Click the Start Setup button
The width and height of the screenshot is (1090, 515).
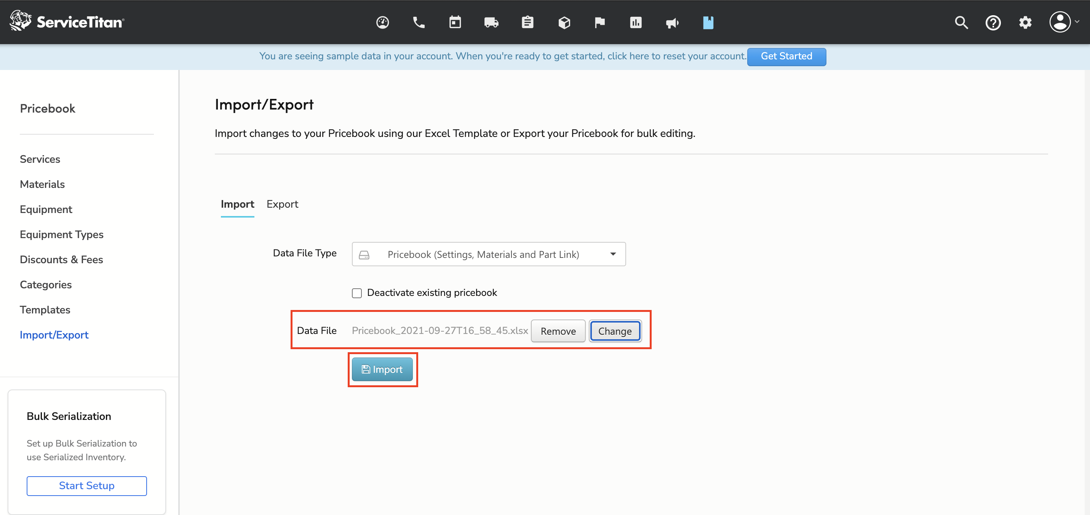coord(86,486)
